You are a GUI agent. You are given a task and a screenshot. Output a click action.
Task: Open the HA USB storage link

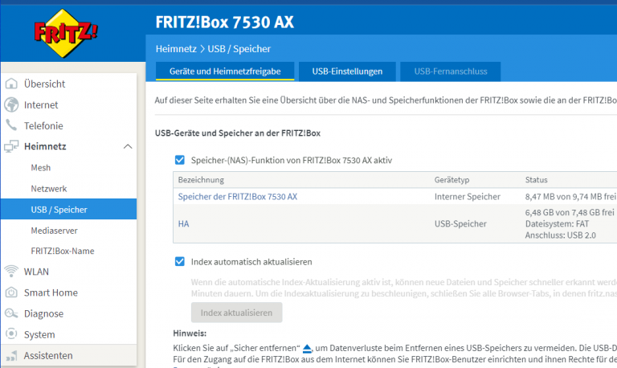(183, 223)
